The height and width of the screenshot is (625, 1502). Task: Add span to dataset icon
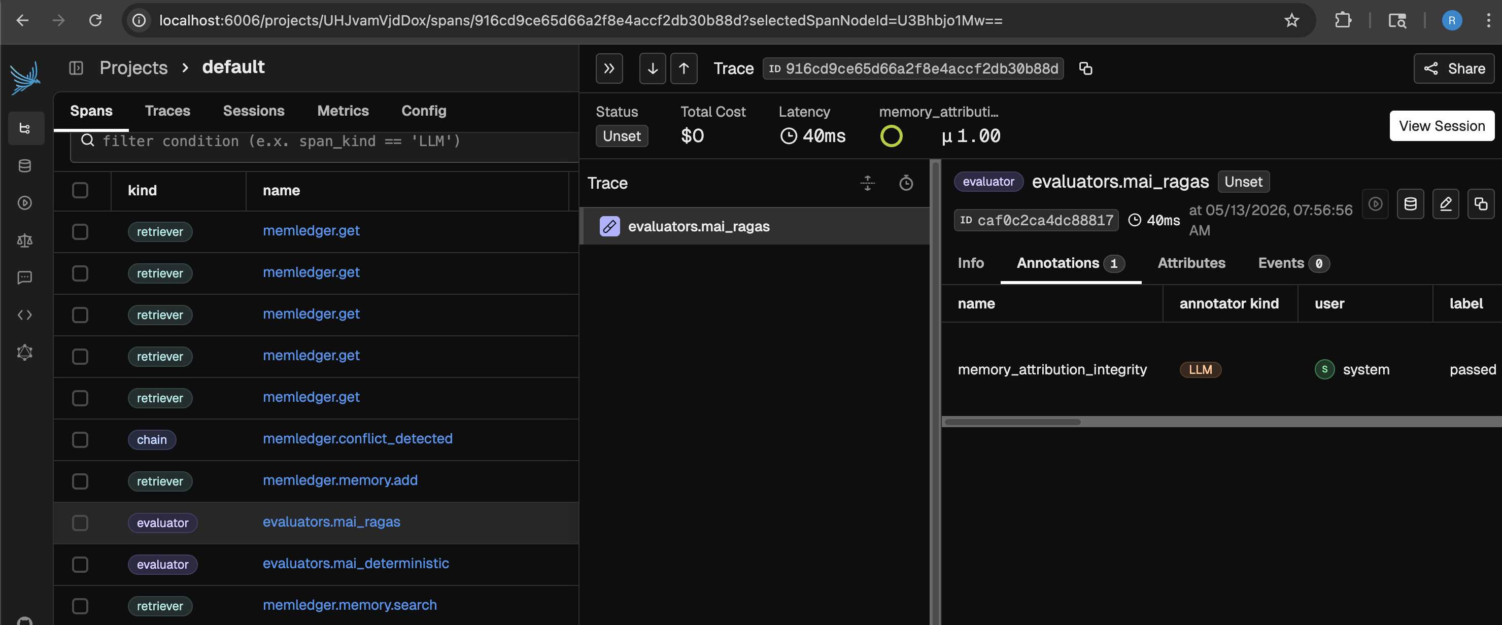[1411, 204]
